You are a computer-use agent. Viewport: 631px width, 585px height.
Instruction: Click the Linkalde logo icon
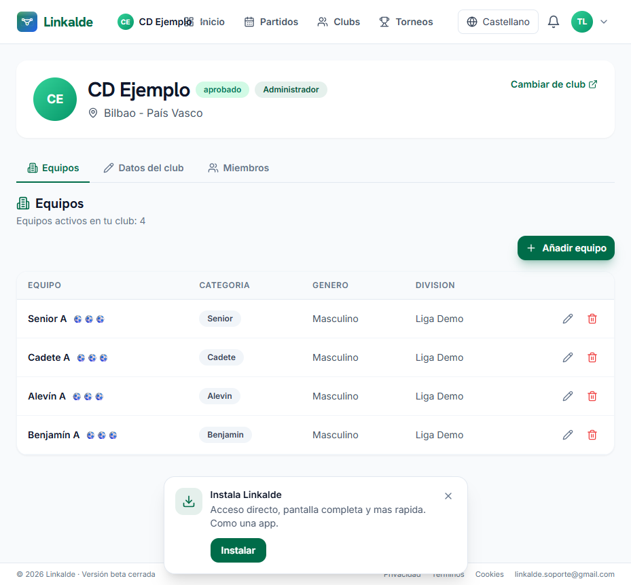pyautogui.click(x=27, y=22)
